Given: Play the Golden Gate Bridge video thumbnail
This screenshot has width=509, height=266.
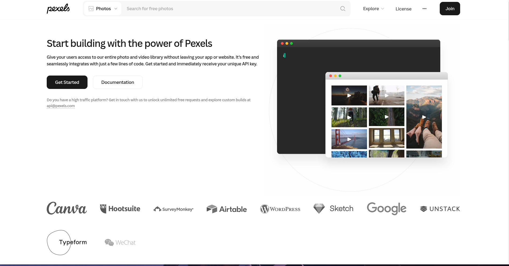Looking at the screenshot, I should pos(349,139).
